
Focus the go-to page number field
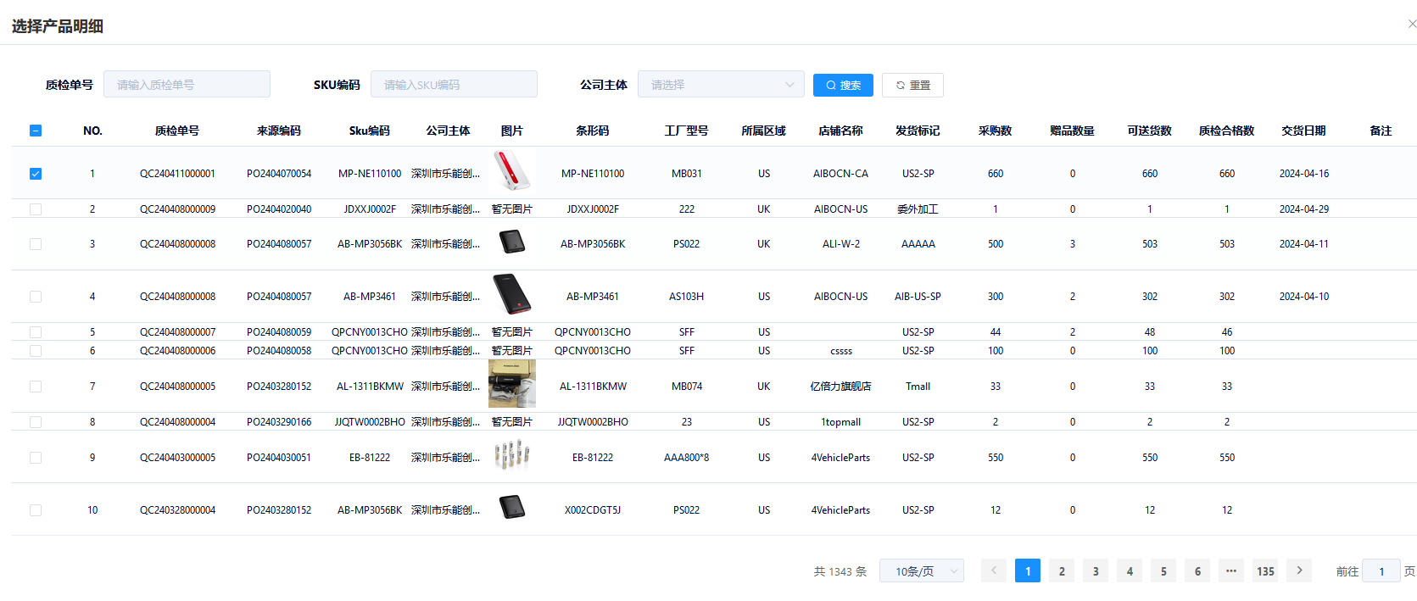click(x=1381, y=571)
